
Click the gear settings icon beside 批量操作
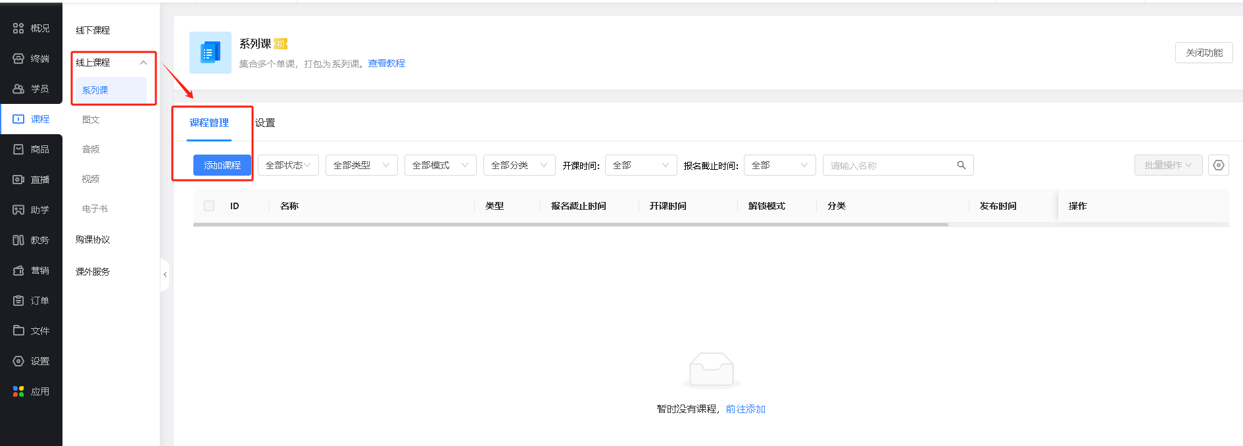tap(1218, 165)
